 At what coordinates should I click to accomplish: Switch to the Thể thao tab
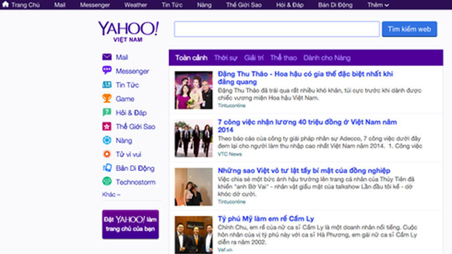(x=284, y=57)
